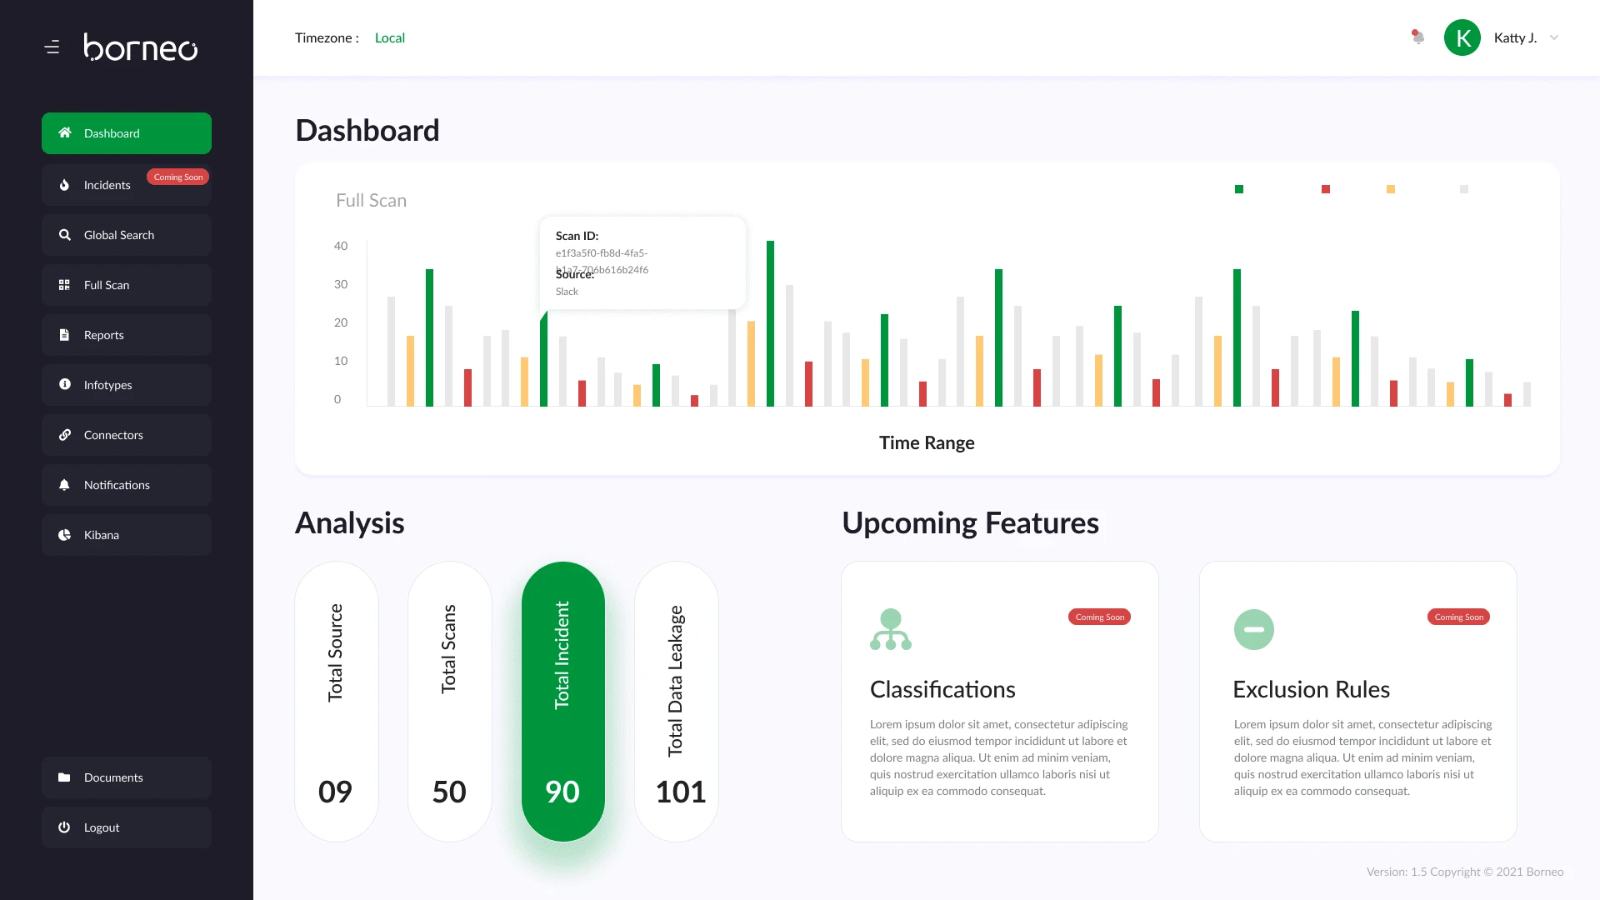1600x900 pixels.
Task: Toggle the green legend series square
Action: pos(1239,189)
